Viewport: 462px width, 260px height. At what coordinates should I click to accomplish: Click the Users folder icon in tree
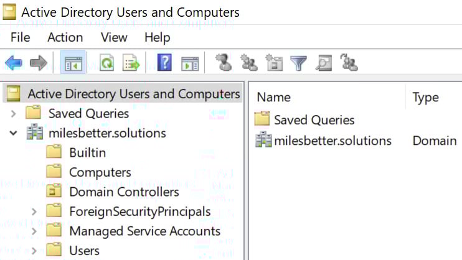(x=54, y=249)
